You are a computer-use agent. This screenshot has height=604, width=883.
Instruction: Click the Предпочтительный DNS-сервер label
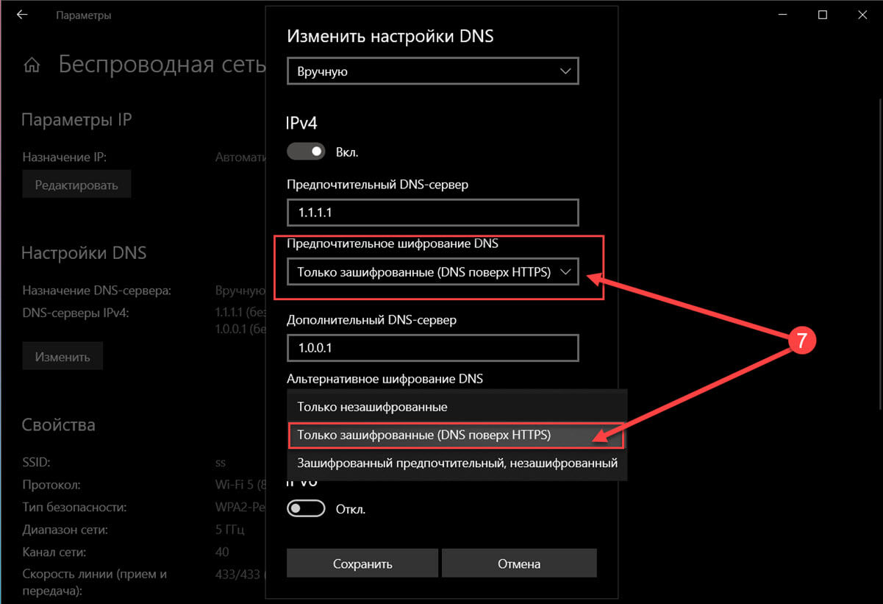[x=377, y=185]
